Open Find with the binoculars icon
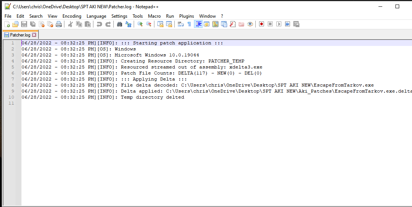Viewport: 412px width, 207px height. [119, 24]
